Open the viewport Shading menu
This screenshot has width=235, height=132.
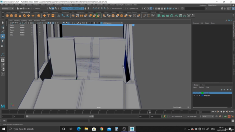[x=17, y=21]
